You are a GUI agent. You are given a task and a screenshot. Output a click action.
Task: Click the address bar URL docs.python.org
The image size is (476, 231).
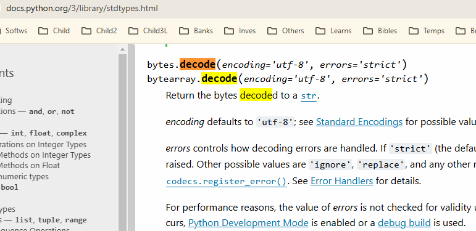coord(82,8)
